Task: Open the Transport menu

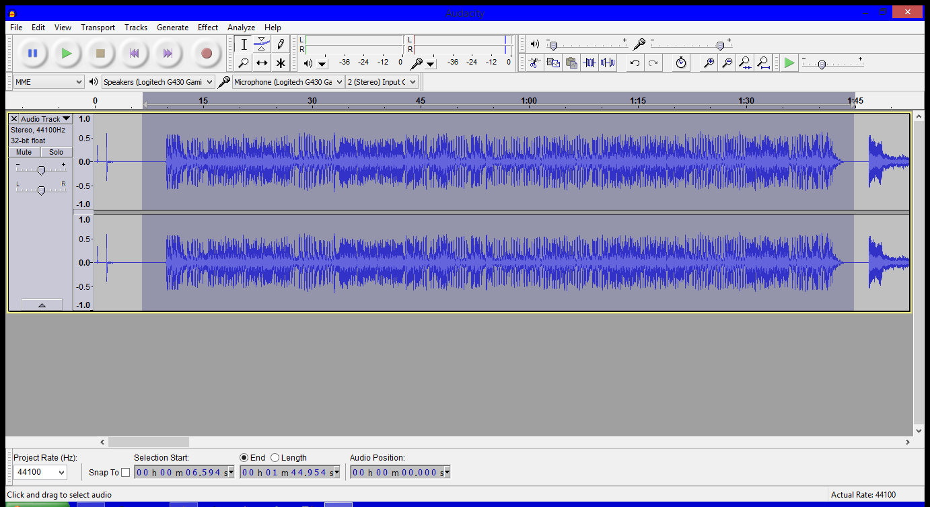Action: click(98, 28)
